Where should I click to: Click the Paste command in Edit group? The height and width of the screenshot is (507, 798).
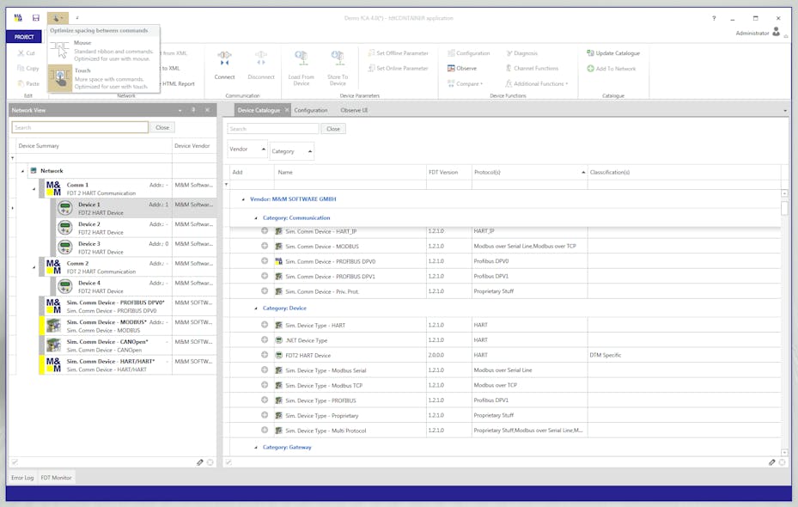click(28, 83)
